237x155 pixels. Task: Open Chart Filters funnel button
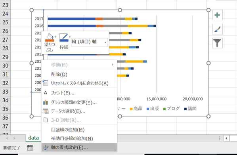(x=217, y=43)
